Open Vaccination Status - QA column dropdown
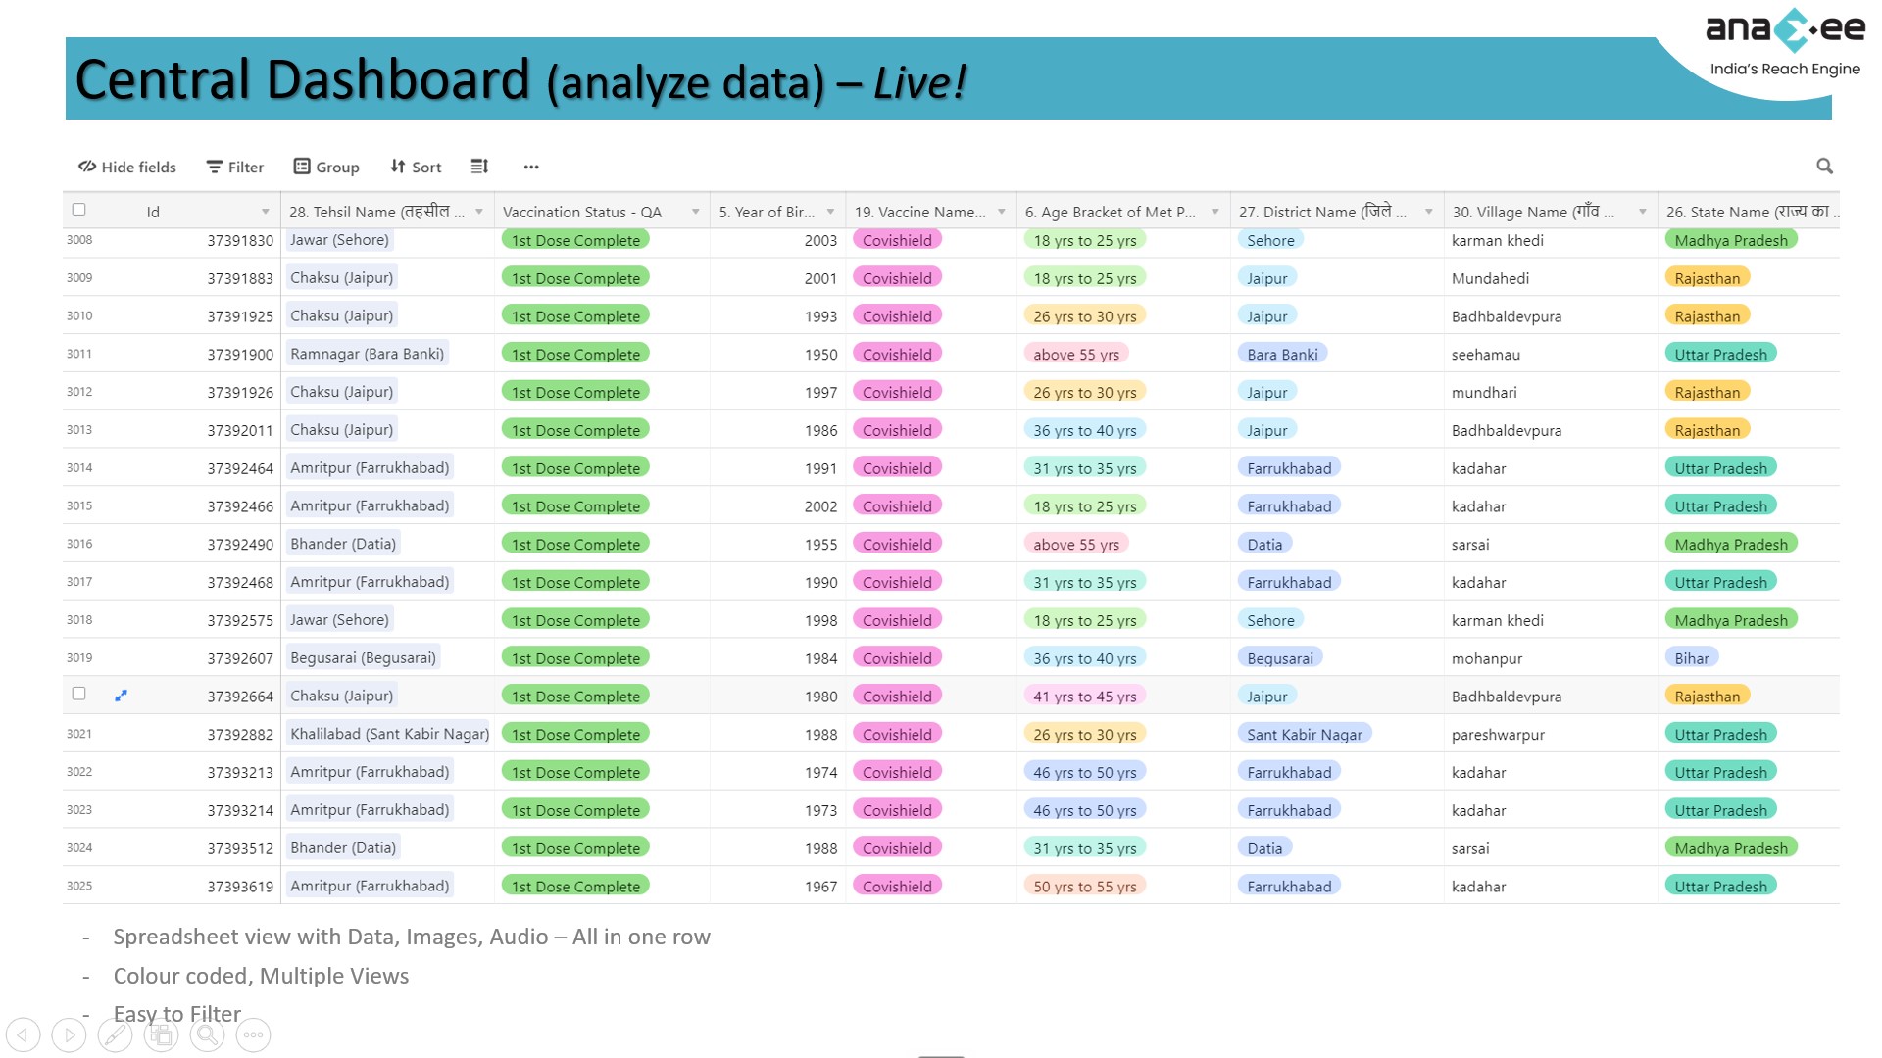The image size is (1882, 1058). coord(695,212)
